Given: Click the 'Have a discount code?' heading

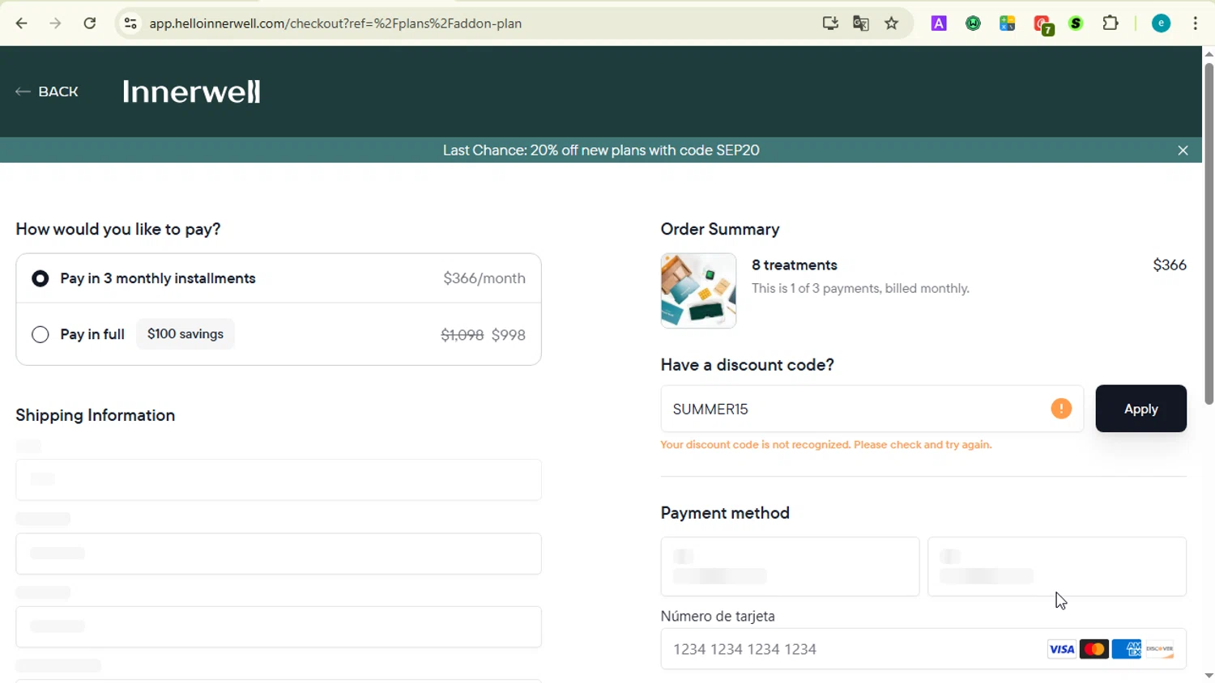Looking at the screenshot, I should [x=748, y=365].
